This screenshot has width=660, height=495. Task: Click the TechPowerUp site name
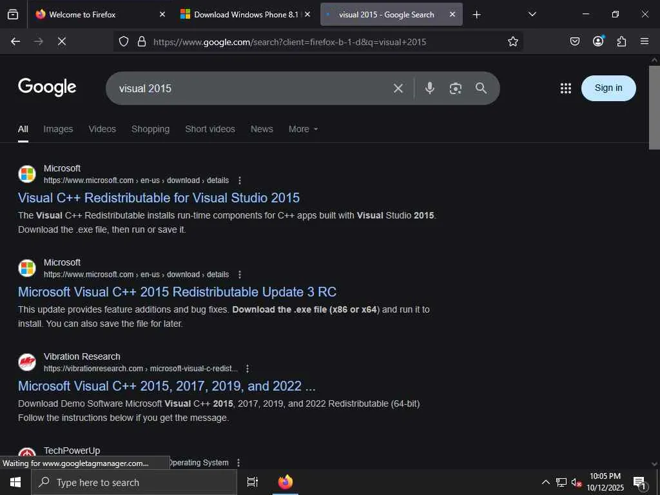[x=72, y=451]
